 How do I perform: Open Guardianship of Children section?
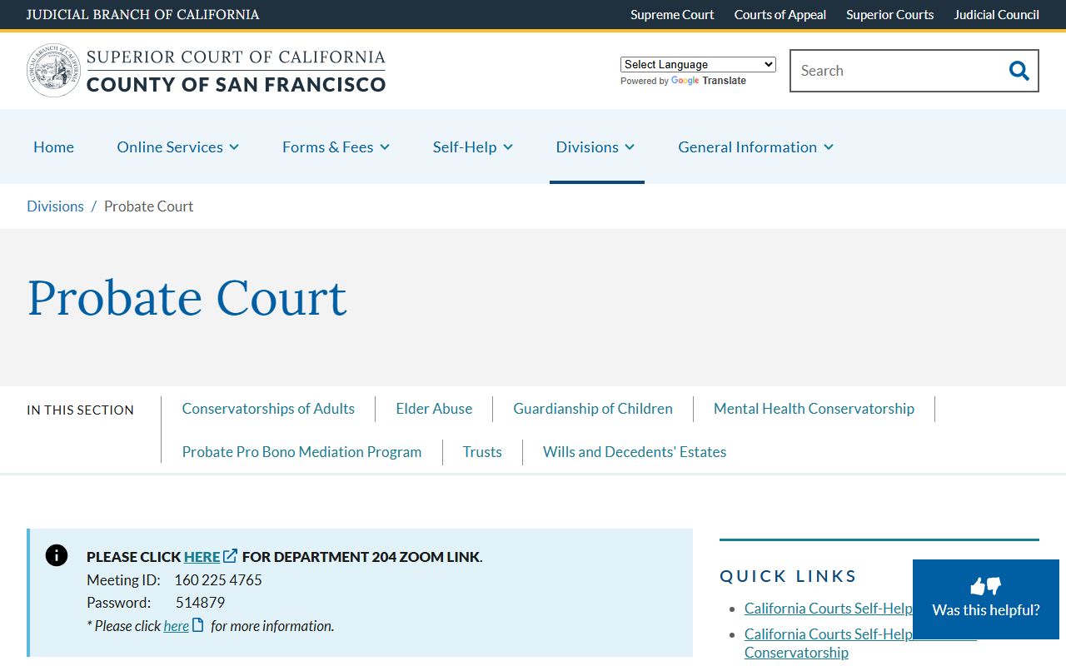593,409
